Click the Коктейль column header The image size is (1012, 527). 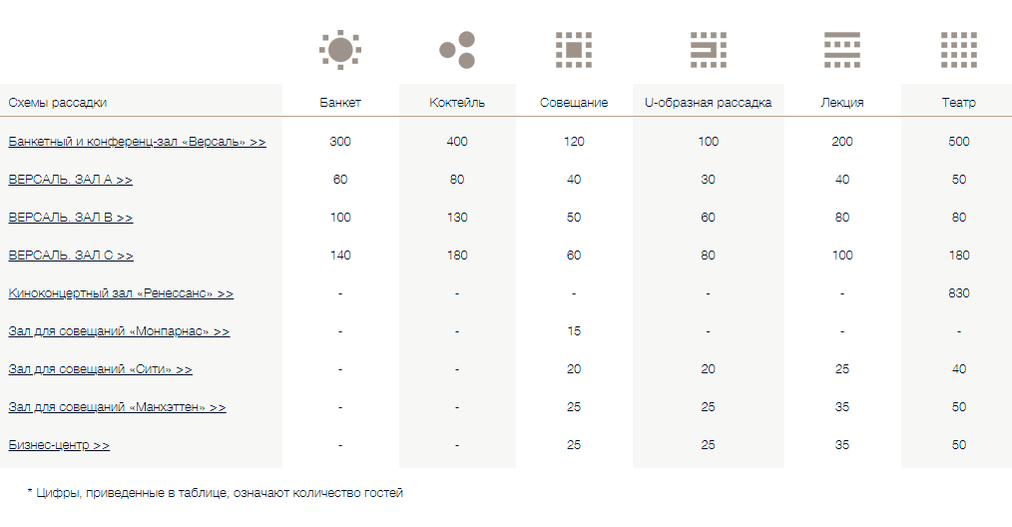457,102
